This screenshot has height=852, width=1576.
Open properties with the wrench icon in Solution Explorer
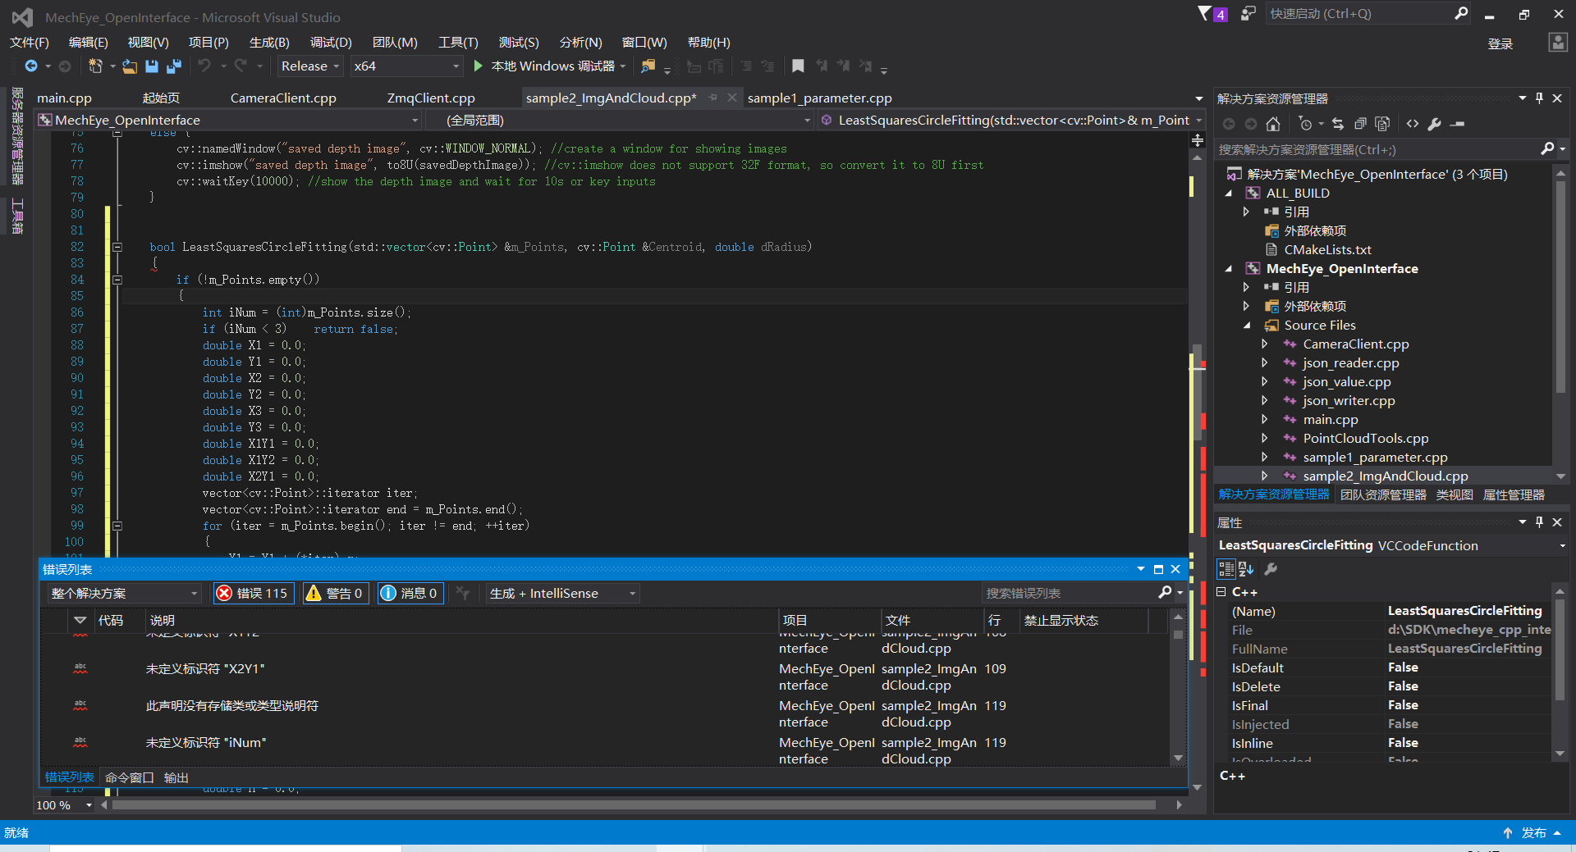[x=1434, y=124]
